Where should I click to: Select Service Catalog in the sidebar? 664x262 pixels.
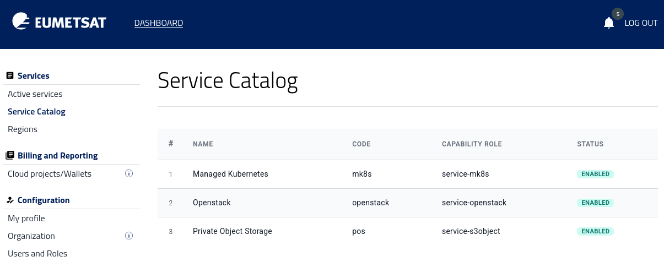point(36,112)
